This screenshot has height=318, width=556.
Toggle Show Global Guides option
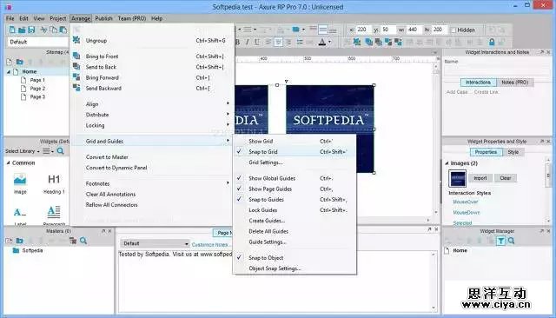(295, 178)
